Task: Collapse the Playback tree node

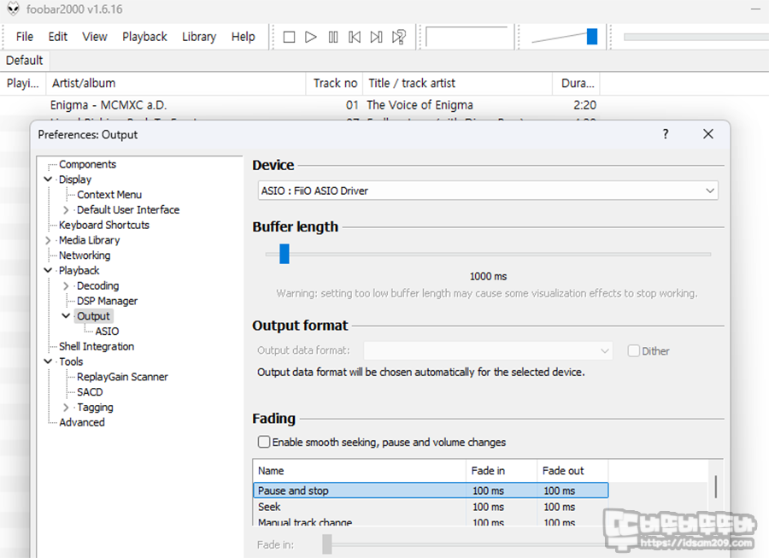Action: pyautogui.click(x=48, y=271)
